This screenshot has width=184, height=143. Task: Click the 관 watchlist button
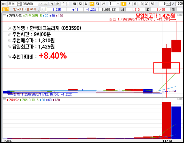click(x=52, y=4)
